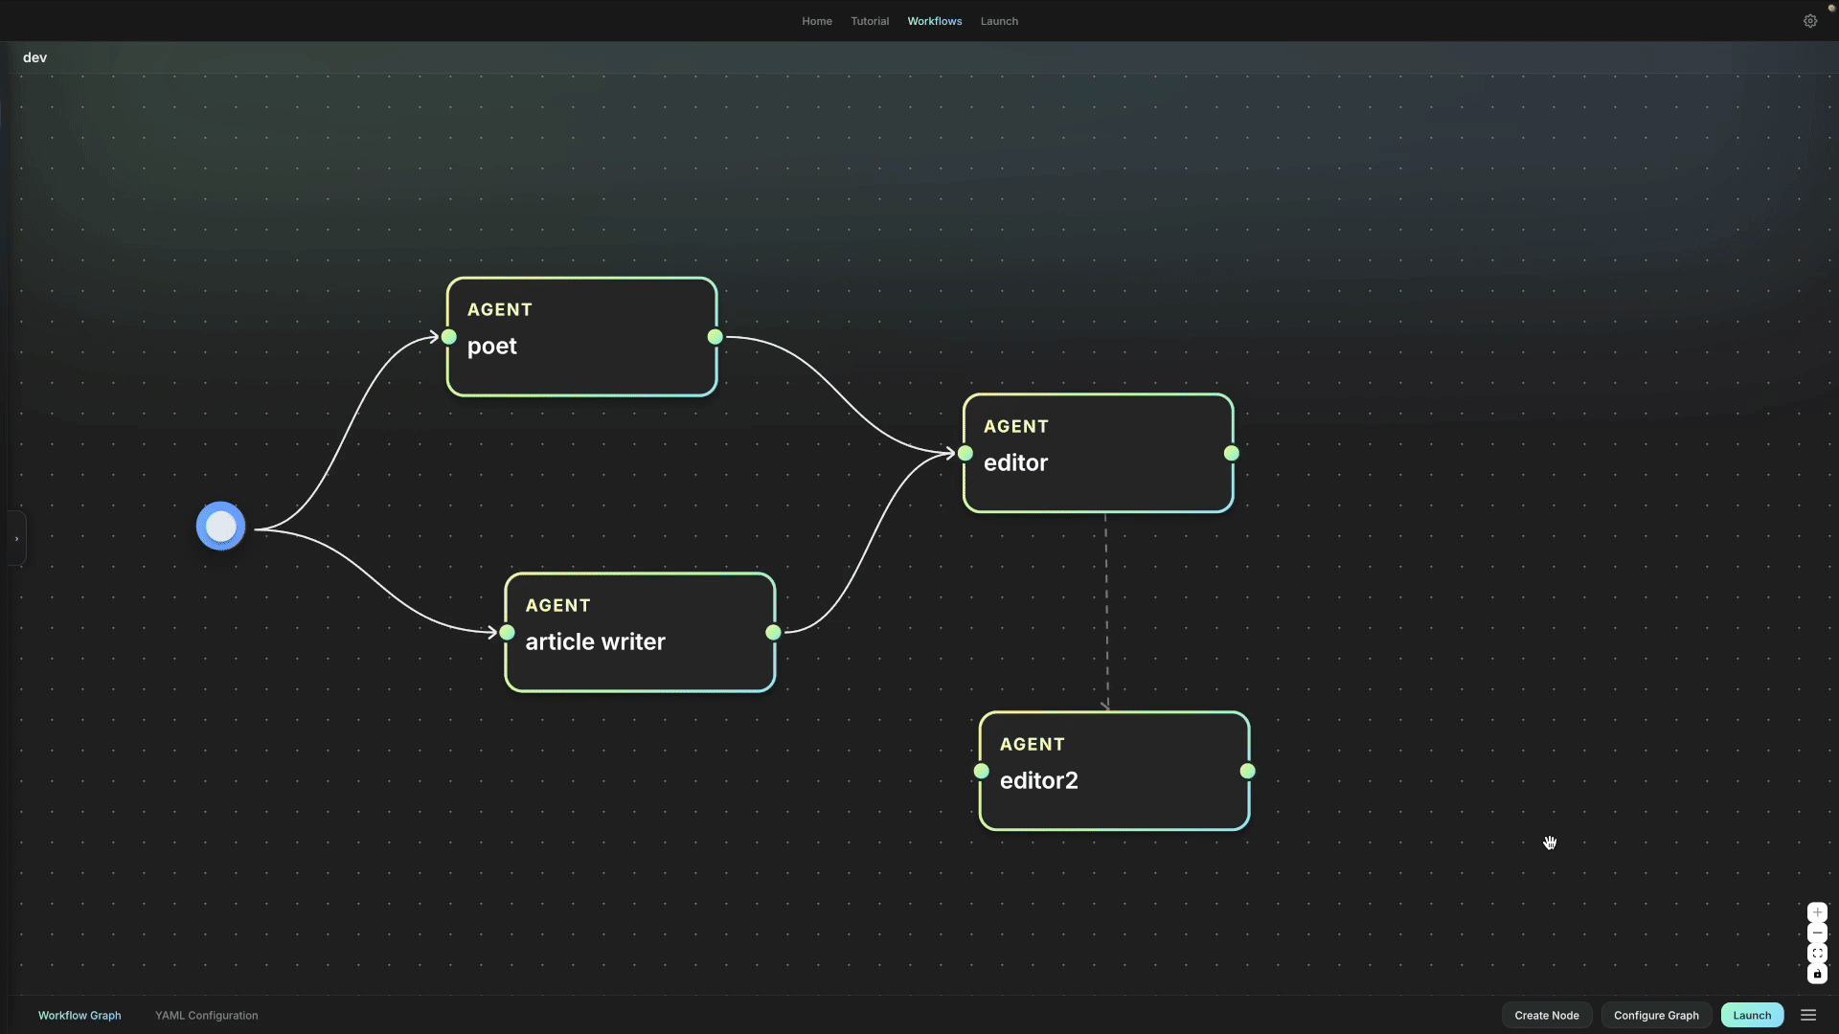Select the Workflow Graph tab
Screen dimensions: 1839x1034
point(79,1016)
